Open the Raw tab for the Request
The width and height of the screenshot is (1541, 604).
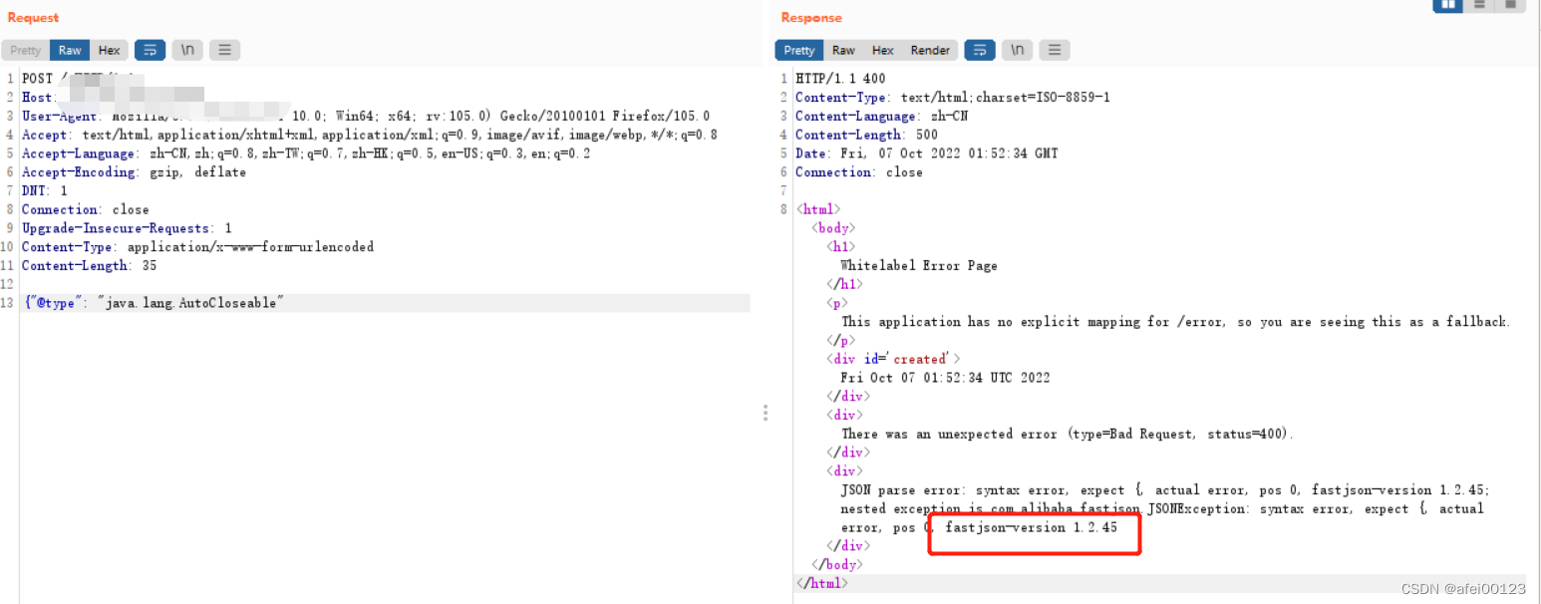(x=69, y=49)
